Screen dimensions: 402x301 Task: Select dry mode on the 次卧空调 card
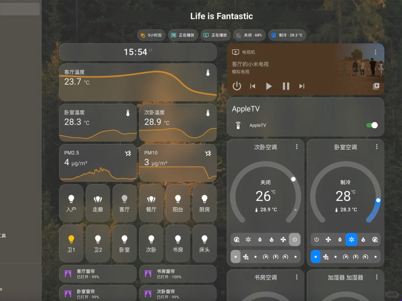click(x=260, y=239)
